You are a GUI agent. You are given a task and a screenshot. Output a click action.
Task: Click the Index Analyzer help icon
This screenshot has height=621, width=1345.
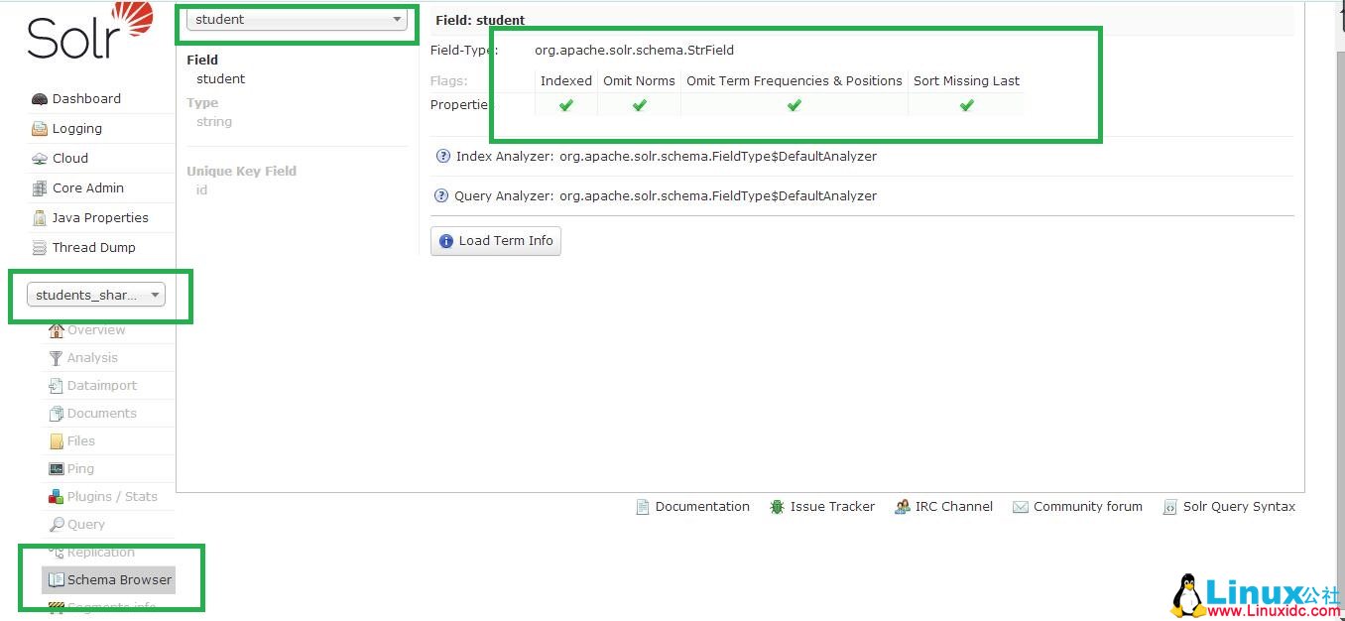tap(443, 157)
